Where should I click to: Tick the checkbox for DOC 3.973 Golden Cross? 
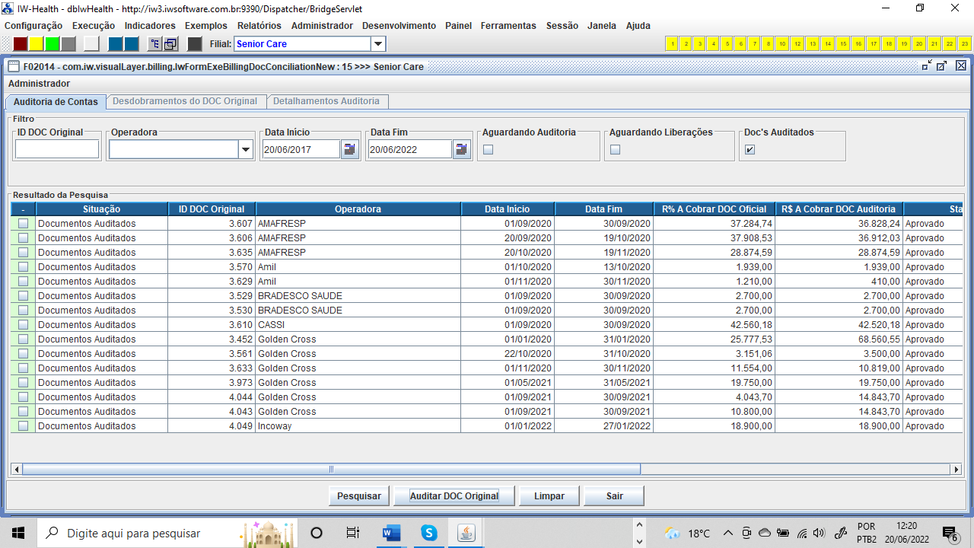point(23,383)
